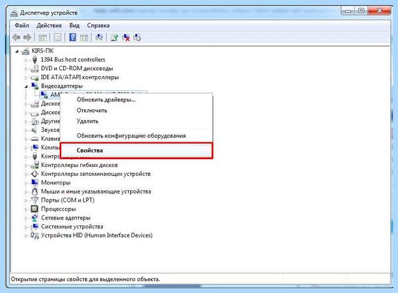398x293 pixels.
Task: Select the Процессоры text label
Action: 58,209
